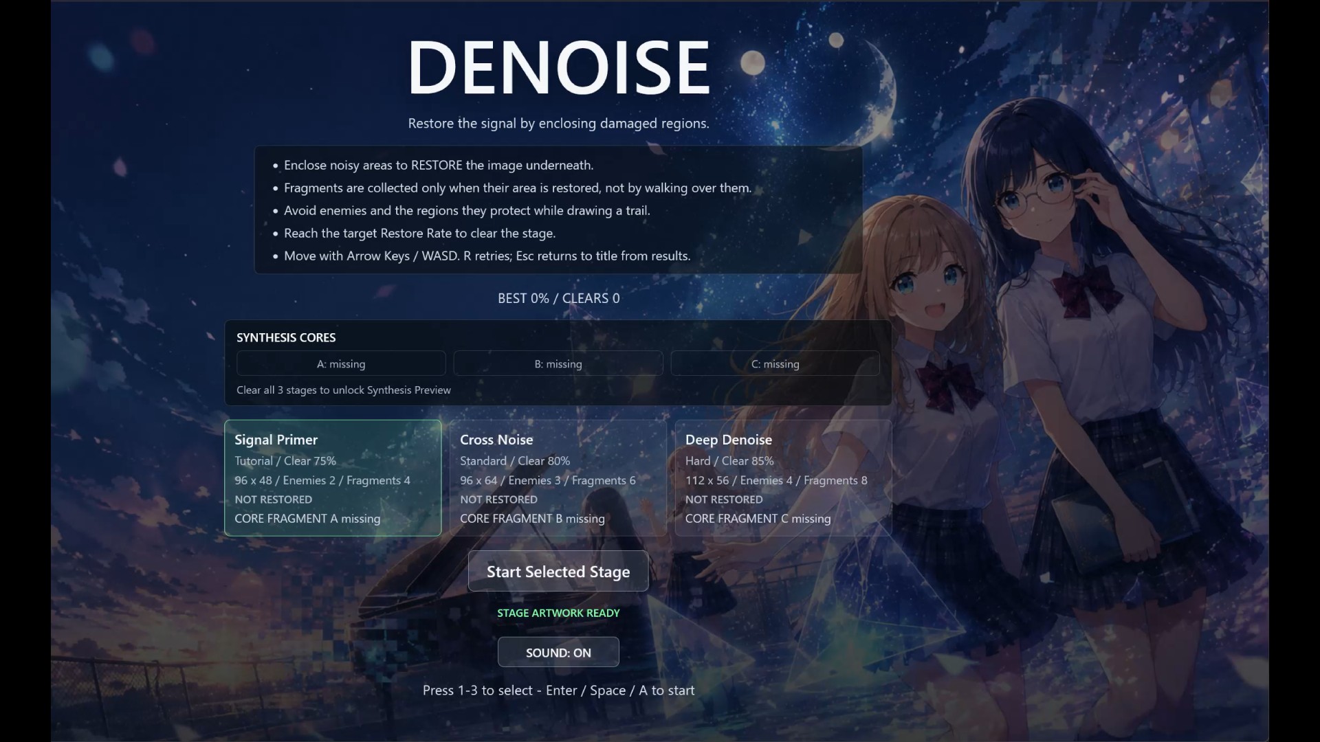1320x742 pixels.
Task: Click the 'BEST 0% / CLEARS 0' text
Action: coord(558,298)
